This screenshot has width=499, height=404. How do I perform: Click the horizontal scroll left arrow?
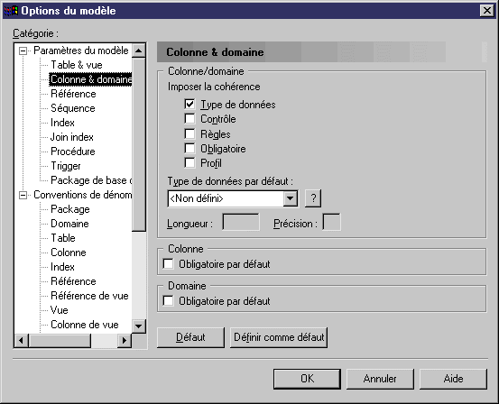pyautogui.click(x=22, y=340)
